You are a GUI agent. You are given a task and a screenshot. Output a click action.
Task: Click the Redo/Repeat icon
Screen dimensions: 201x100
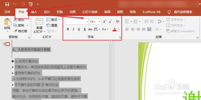tap(23, 4)
